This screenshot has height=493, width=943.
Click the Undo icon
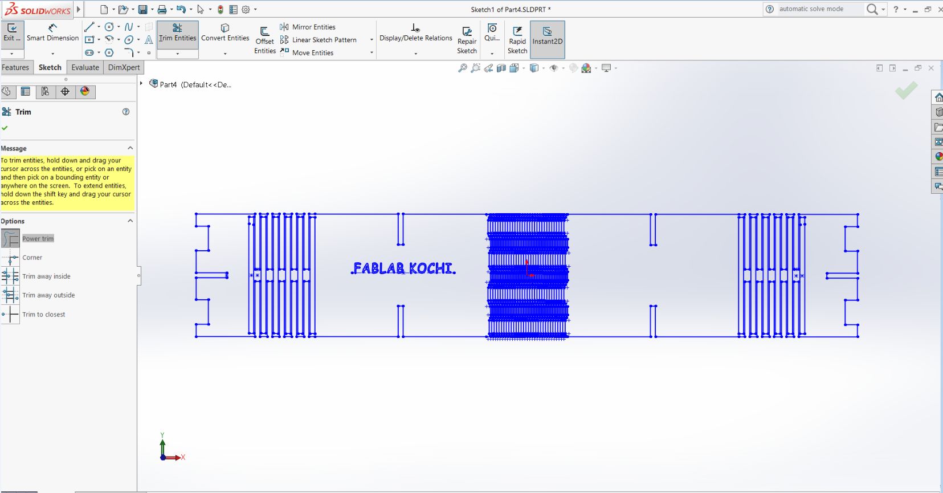click(181, 9)
